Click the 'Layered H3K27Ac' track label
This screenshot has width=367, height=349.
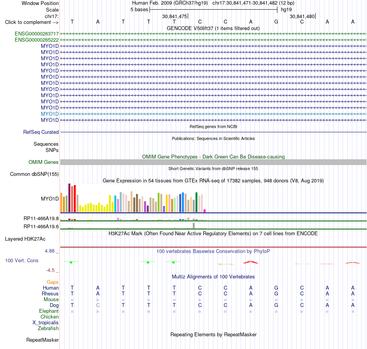click(25, 239)
